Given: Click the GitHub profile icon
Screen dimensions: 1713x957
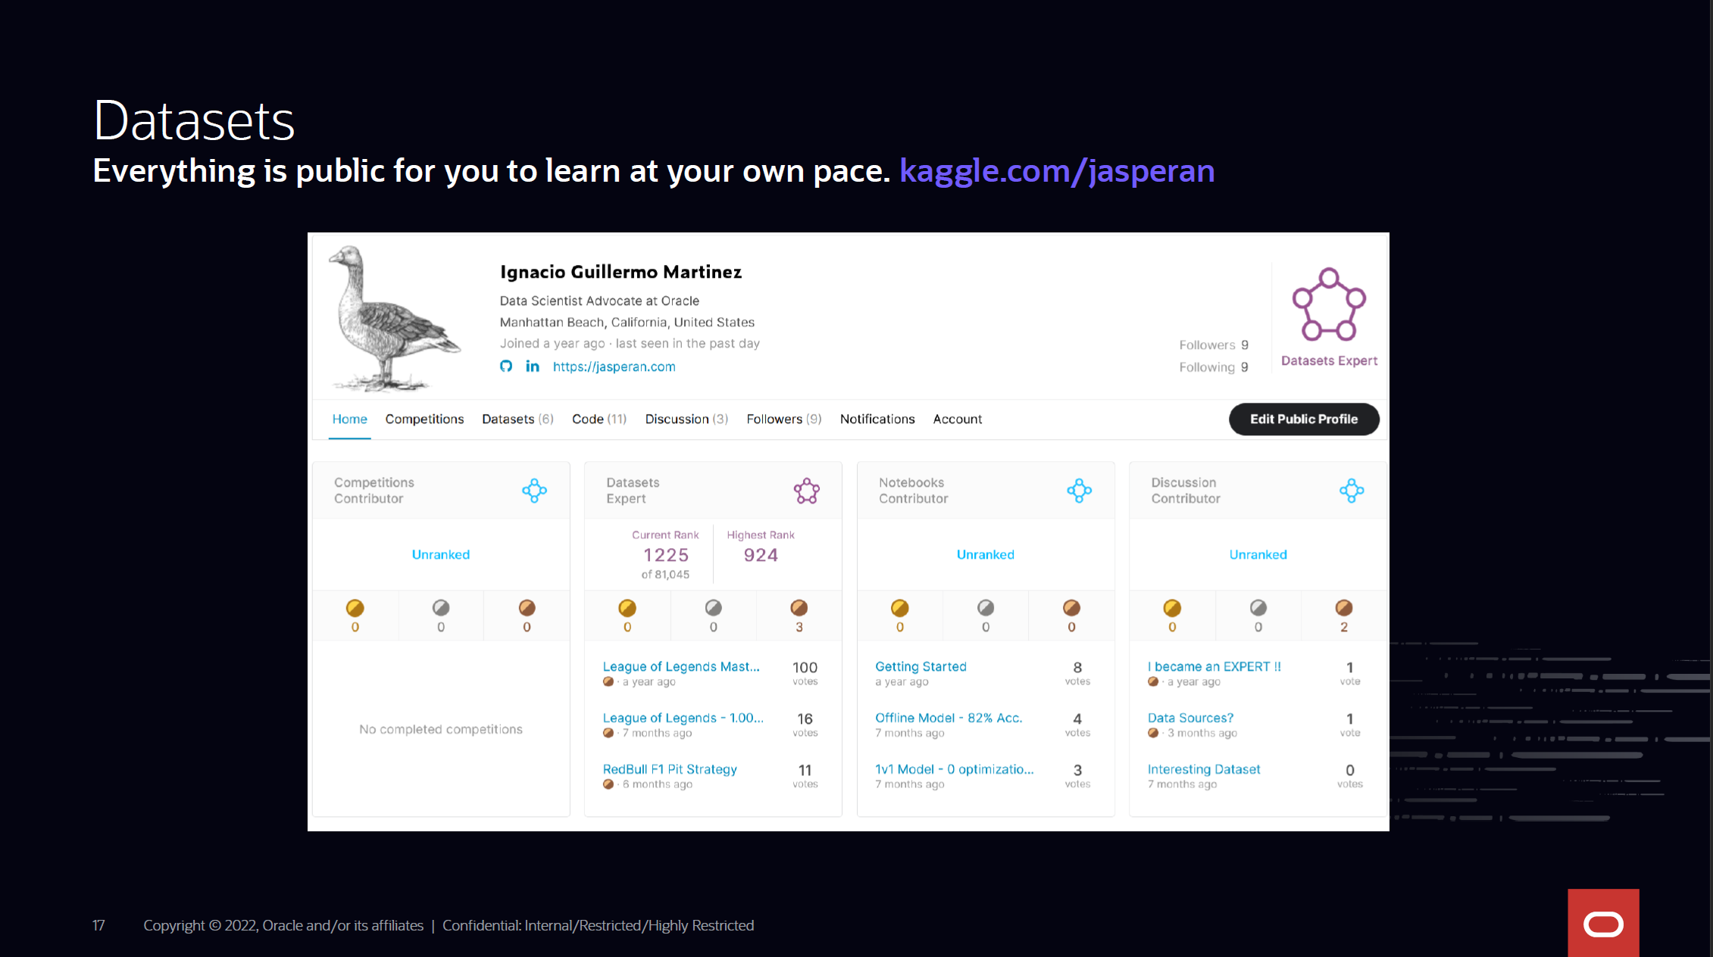Looking at the screenshot, I should click(506, 366).
